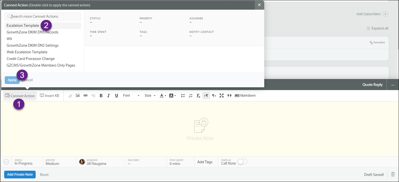Viewport: 399px width, 182px height.
Task: Toggle Markdown mode in editor
Action: [245, 96]
